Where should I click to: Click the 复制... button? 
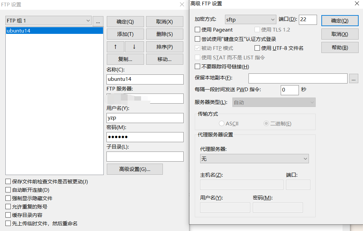(x=125, y=59)
